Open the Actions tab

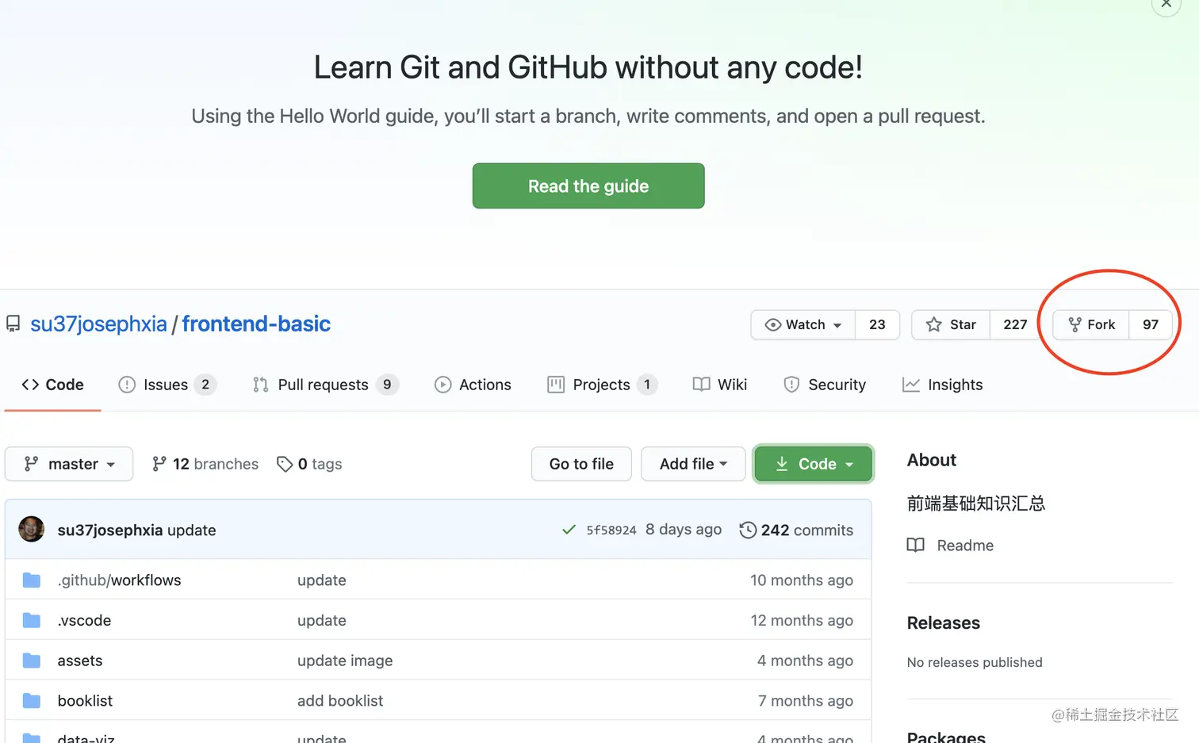473,385
